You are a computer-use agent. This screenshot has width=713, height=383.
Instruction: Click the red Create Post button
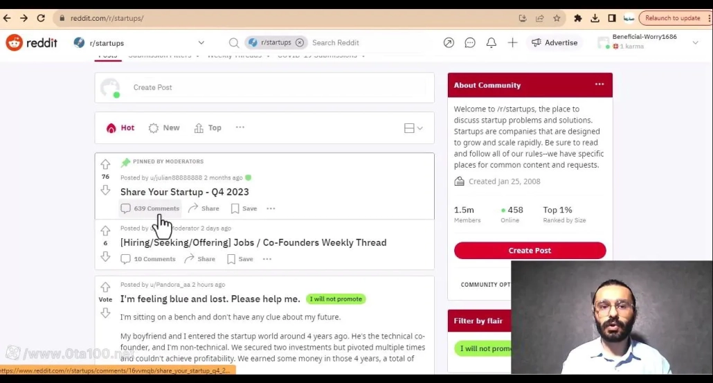pyautogui.click(x=530, y=251)
